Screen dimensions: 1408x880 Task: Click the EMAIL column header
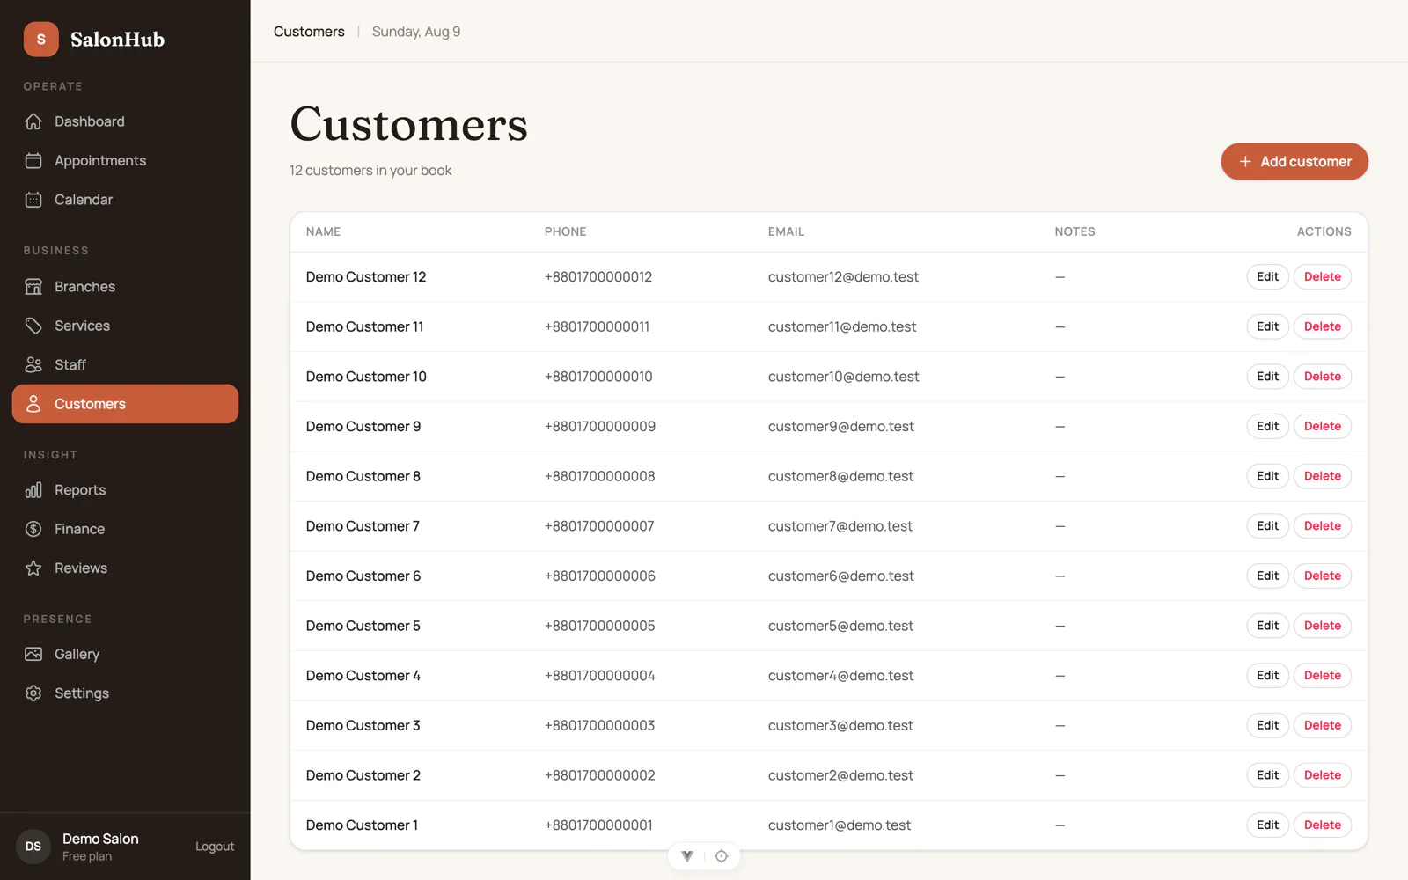click(786, 231)
